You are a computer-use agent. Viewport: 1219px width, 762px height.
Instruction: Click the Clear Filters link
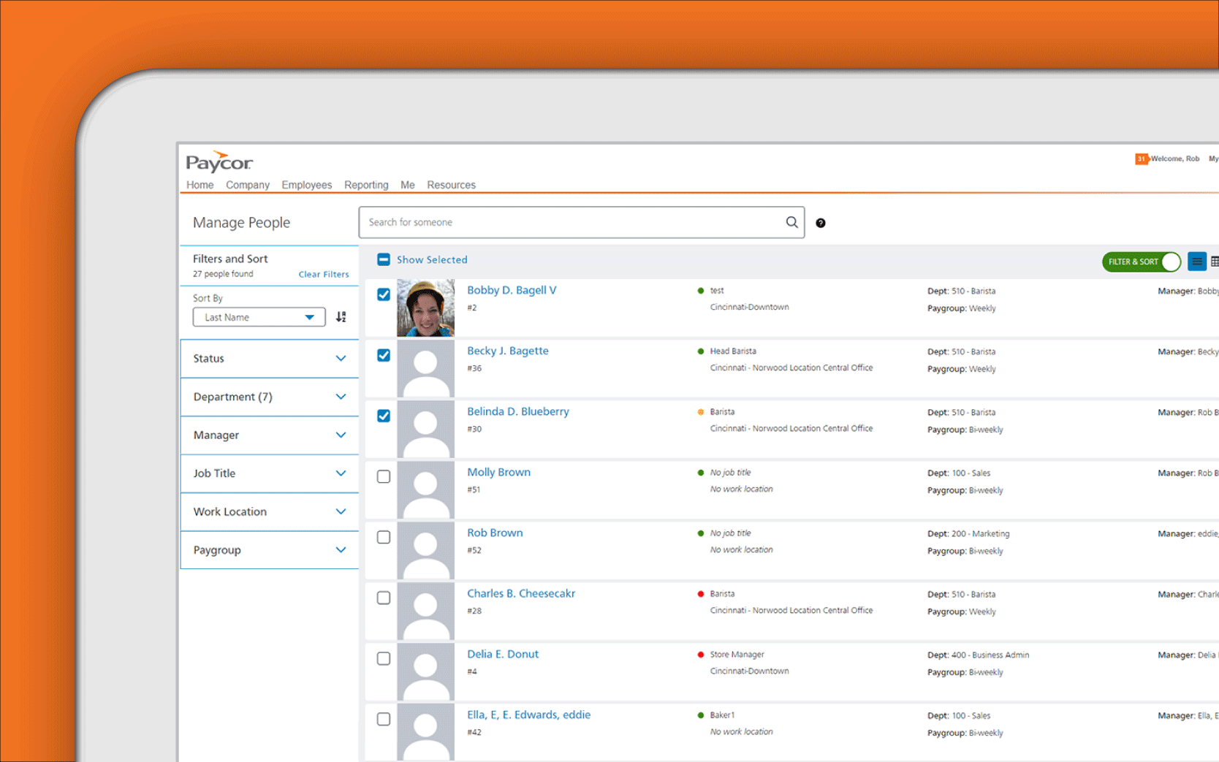tap(324, 275)
